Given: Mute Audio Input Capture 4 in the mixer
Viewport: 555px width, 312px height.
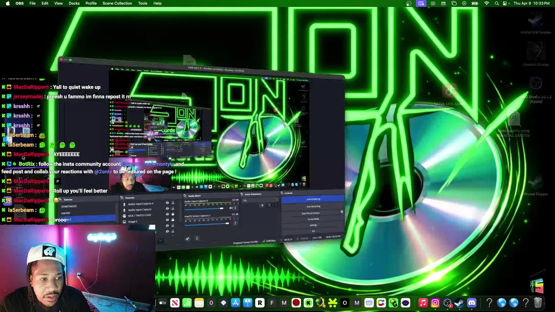Looking at the screenshot, I should pyautogui.click(x=231, y=208).
